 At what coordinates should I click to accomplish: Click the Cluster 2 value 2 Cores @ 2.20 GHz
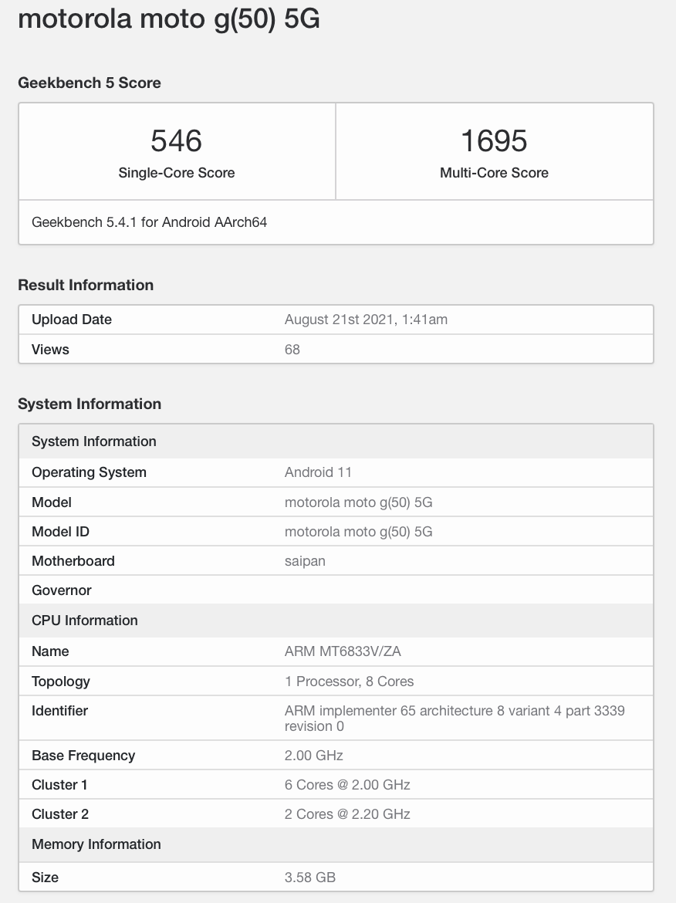(347, 814)
